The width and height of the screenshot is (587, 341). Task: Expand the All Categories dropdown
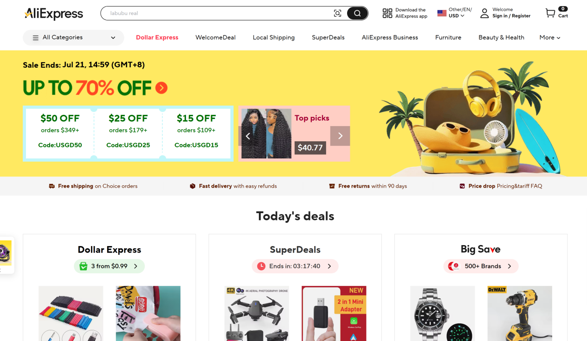pos(73,38)
